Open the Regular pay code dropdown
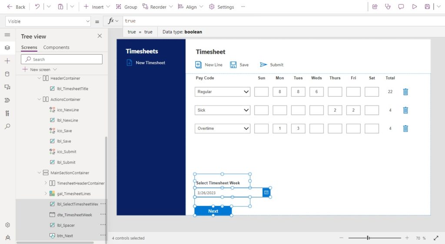 coord(222,92)
